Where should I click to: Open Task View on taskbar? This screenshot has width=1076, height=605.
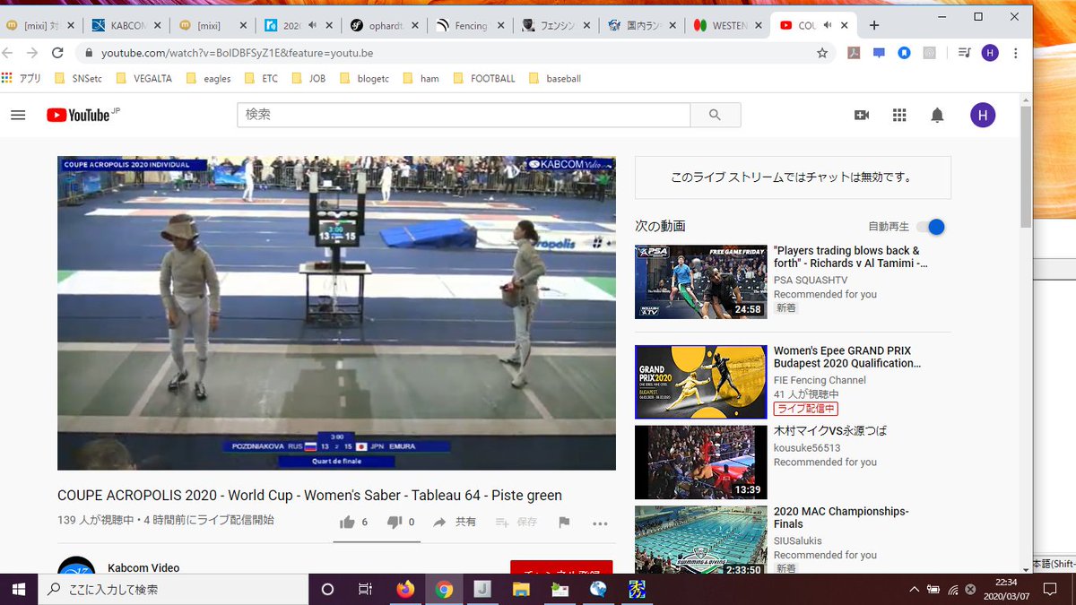[366, 589]
